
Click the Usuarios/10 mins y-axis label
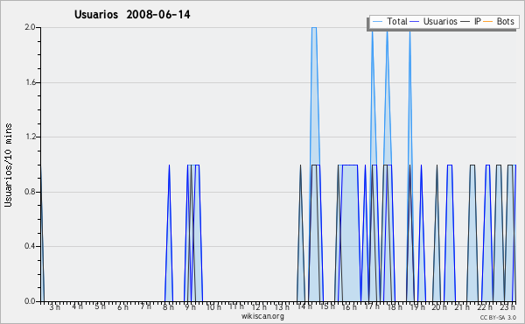pos(8,165)
